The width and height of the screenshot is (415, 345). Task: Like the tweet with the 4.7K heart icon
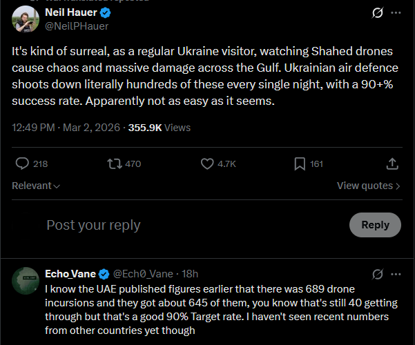click(x=207, y=164)
